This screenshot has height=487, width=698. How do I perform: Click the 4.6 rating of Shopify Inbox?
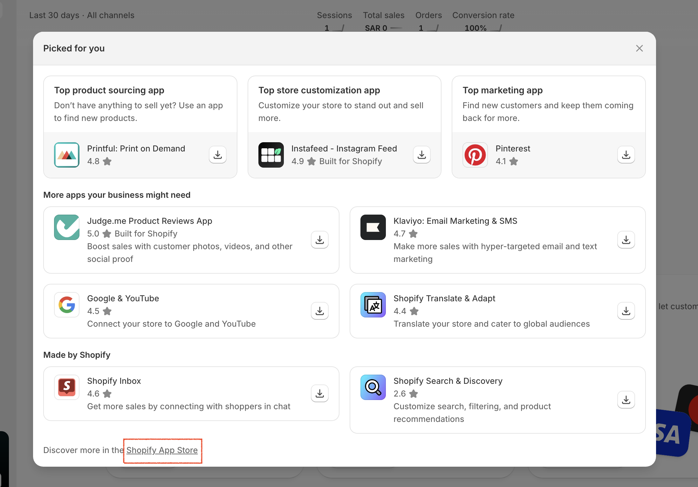(x=99, y=394)
